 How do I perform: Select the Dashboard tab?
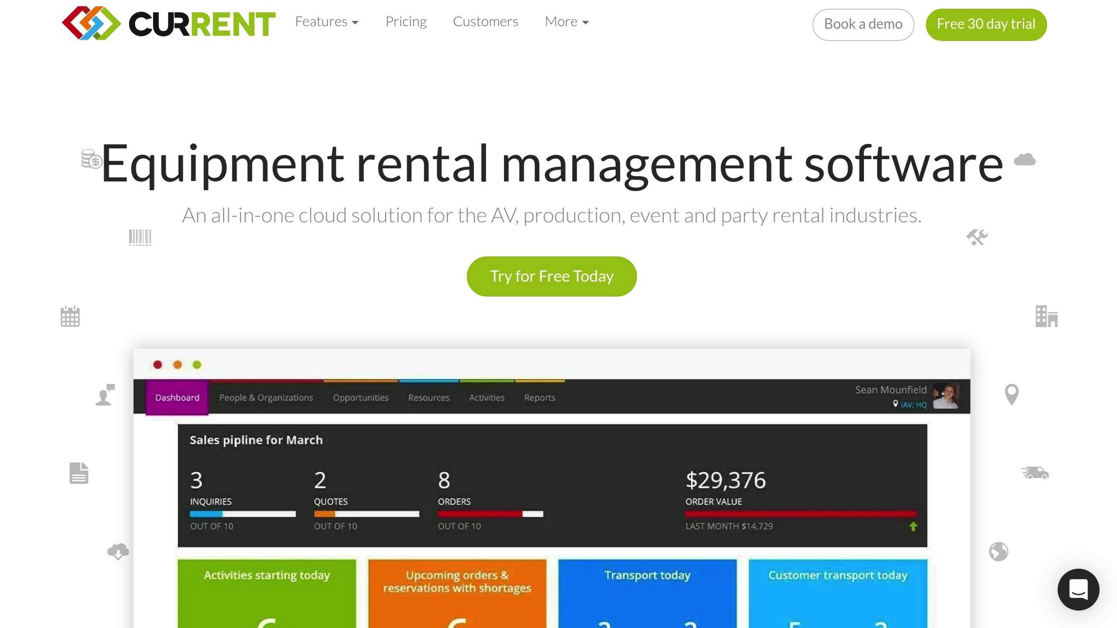click(x=177, y=398)
